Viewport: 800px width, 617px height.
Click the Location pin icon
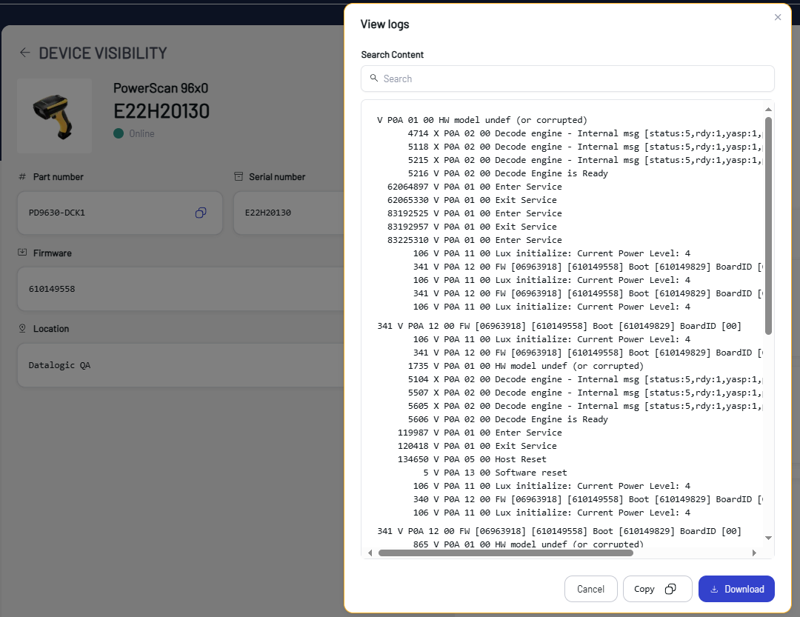tap(22, 328)
